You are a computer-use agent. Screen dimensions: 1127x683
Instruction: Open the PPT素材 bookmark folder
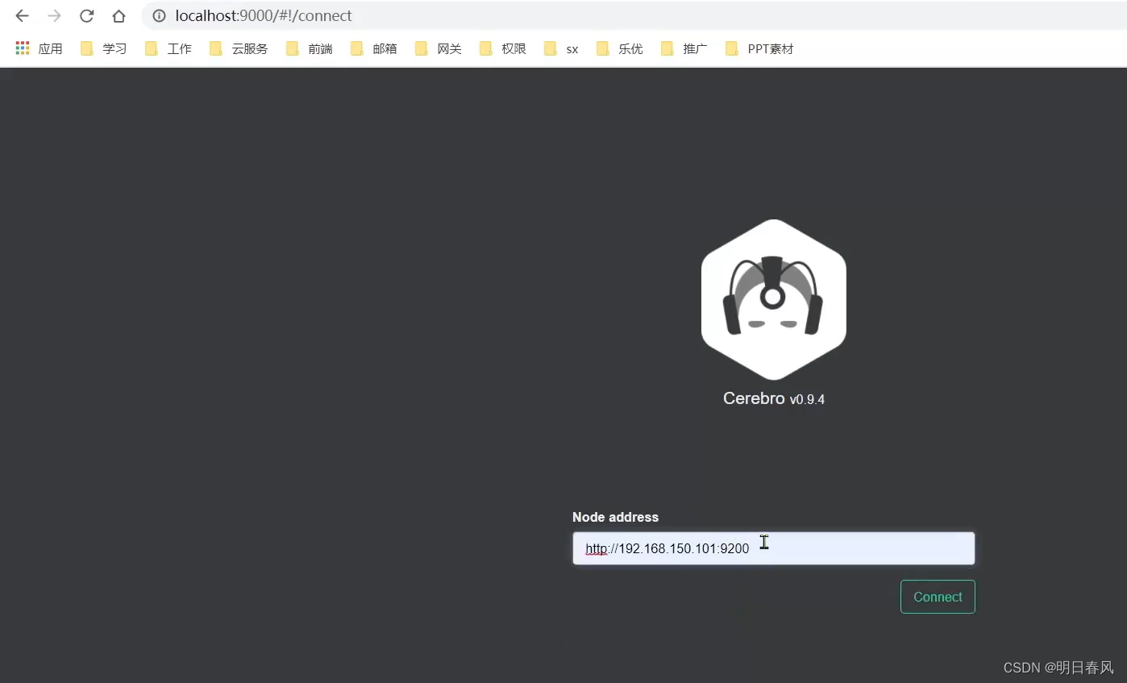pyautogui.click(x=759, y=49)
